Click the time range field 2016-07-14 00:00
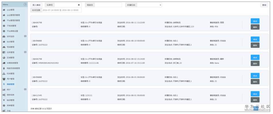The height and width of the screenshot is (114, 273). [61, 10]
